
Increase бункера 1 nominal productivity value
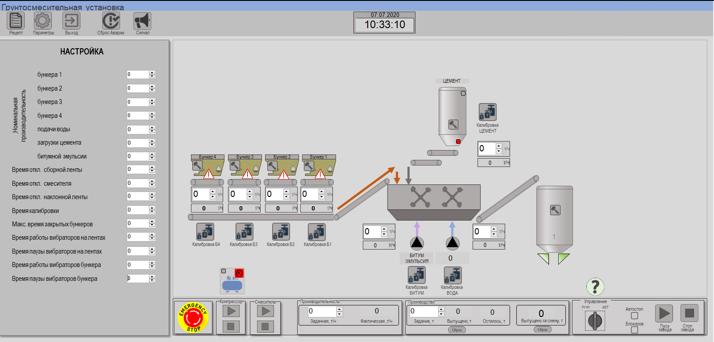pyautogui.click(x=152, y=73)
